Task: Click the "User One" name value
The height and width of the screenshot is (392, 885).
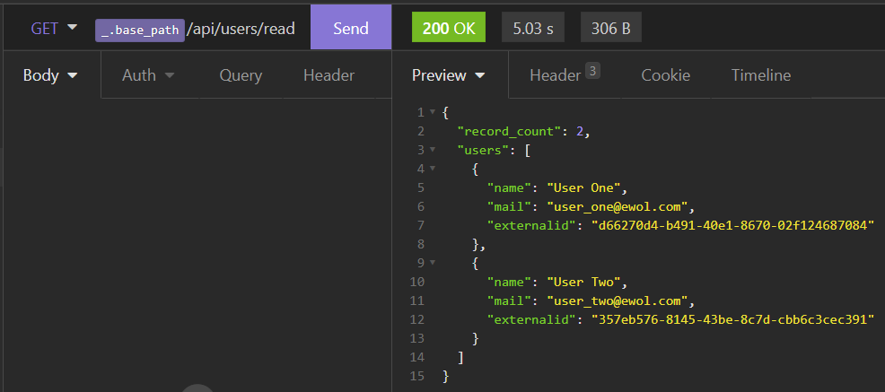Action: tap(583, 187)
